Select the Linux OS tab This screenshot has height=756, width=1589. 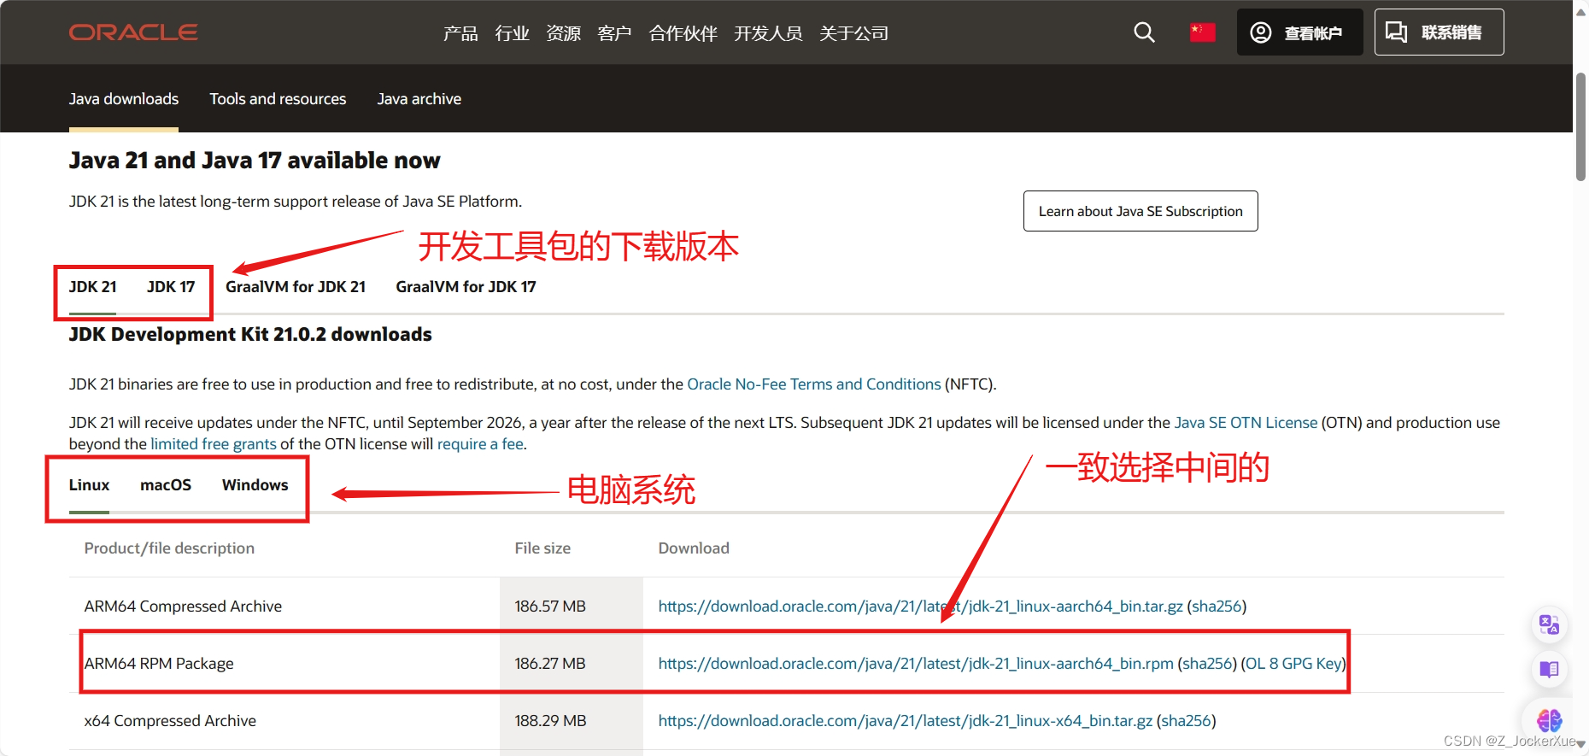(x=89, y=485)
